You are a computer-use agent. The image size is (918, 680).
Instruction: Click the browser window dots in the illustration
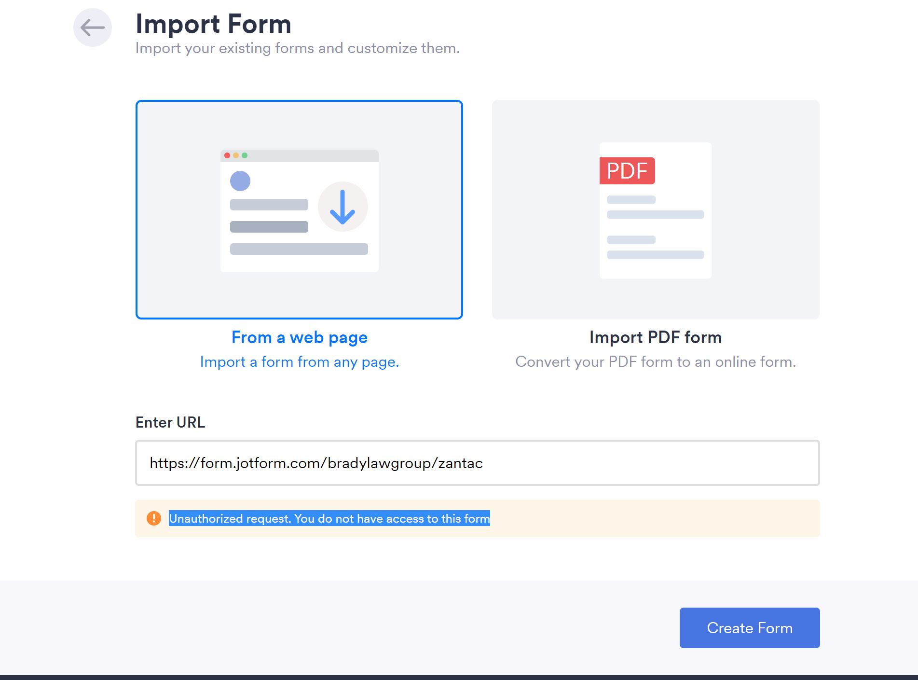(x=235, y=155)
